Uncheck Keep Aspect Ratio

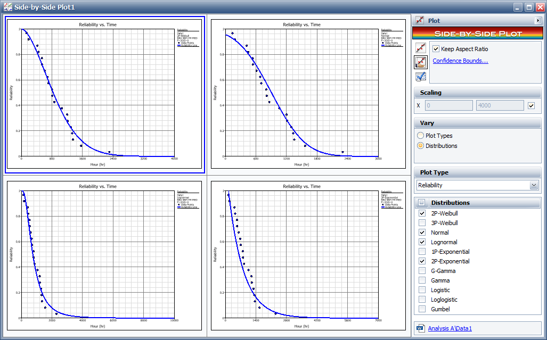point(436,49)
